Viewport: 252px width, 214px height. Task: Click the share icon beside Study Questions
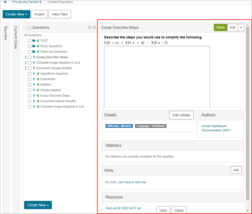[x=38, y=46]
